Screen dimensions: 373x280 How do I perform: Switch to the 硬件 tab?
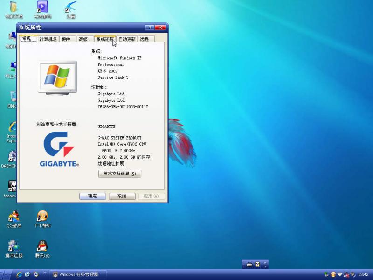click(68, 39)
